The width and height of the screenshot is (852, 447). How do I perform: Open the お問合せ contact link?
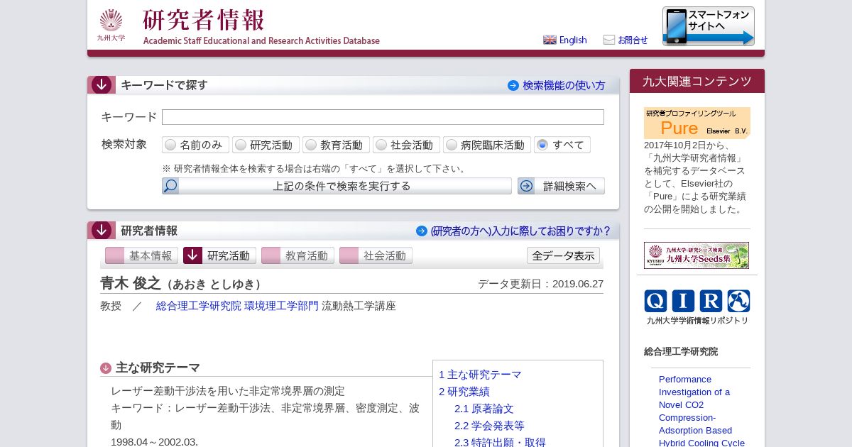point(633,40)
